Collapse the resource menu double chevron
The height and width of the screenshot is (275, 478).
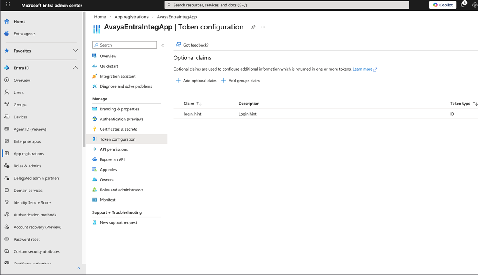coord(163,45)
